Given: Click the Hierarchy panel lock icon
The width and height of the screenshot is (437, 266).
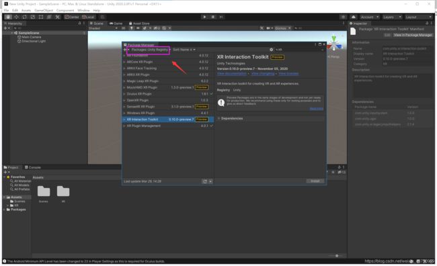Looking at the screenshot, I should point(79,24).
